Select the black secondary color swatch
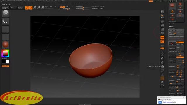187x105 pixels. [x=4, y=61]
